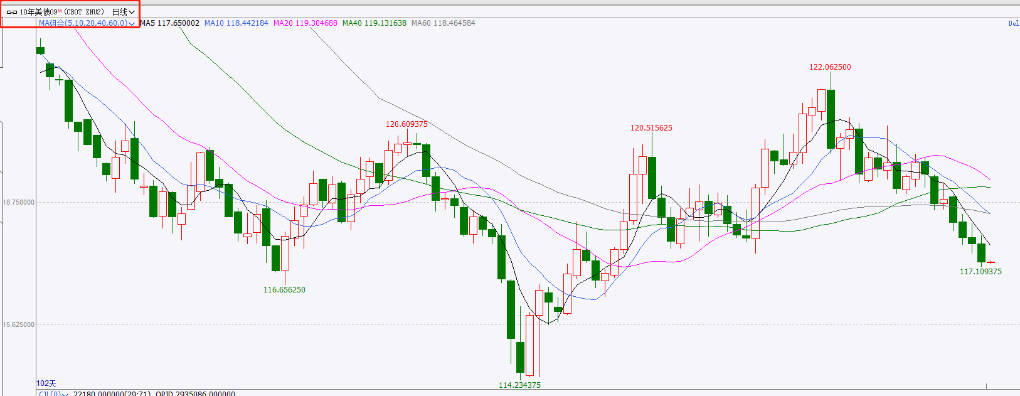Click the link icon beside 10年美债09
Screen dimensions: 1020x396
(12, 12)
